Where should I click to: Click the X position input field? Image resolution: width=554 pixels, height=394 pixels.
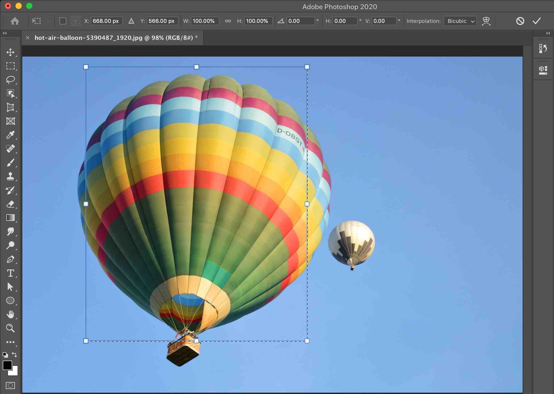tap(106, 21)
